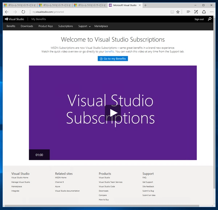Screen dimensions: 218x210
Task: Open the Submit an Idea link
Action: click(149, 195)
